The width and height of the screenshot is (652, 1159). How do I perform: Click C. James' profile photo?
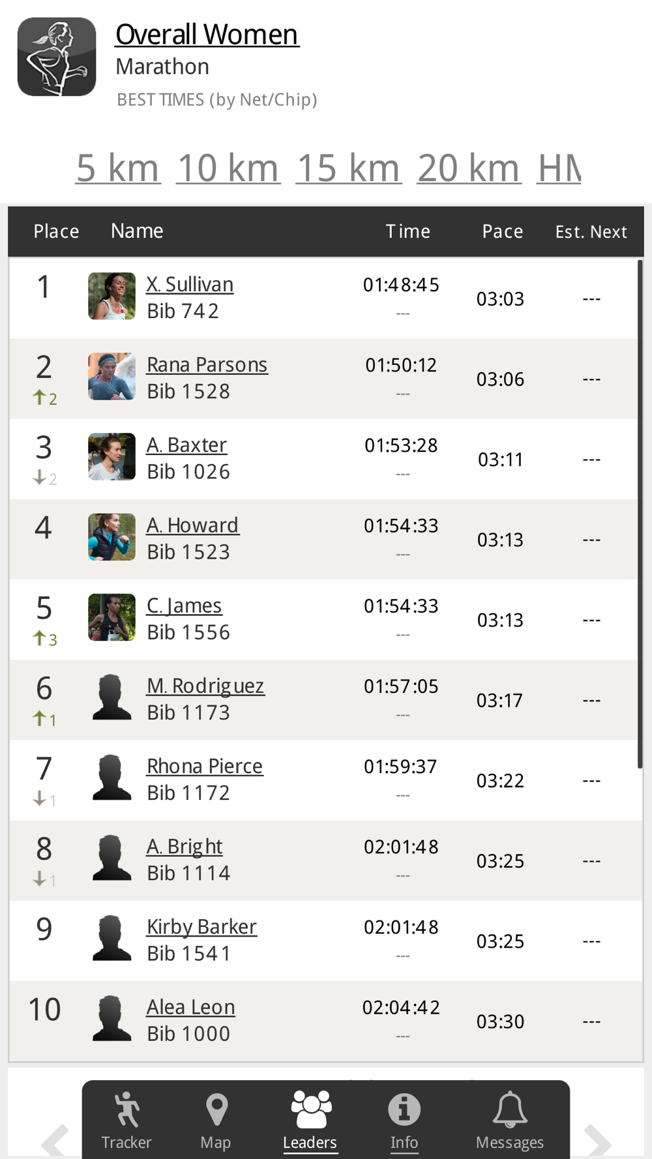112,617
